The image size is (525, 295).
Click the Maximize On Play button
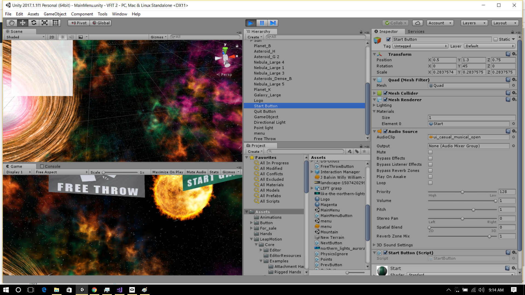click(167, 172)
